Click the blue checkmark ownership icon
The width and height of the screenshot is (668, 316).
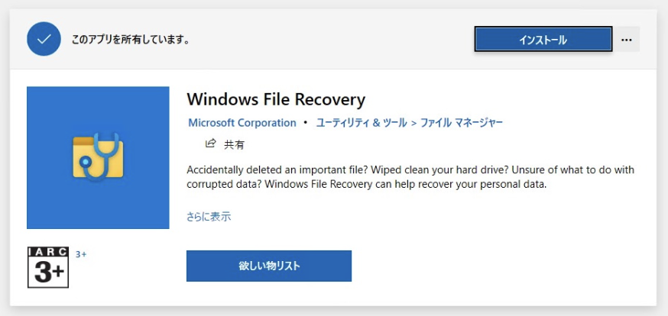click(x=44, y=39)
